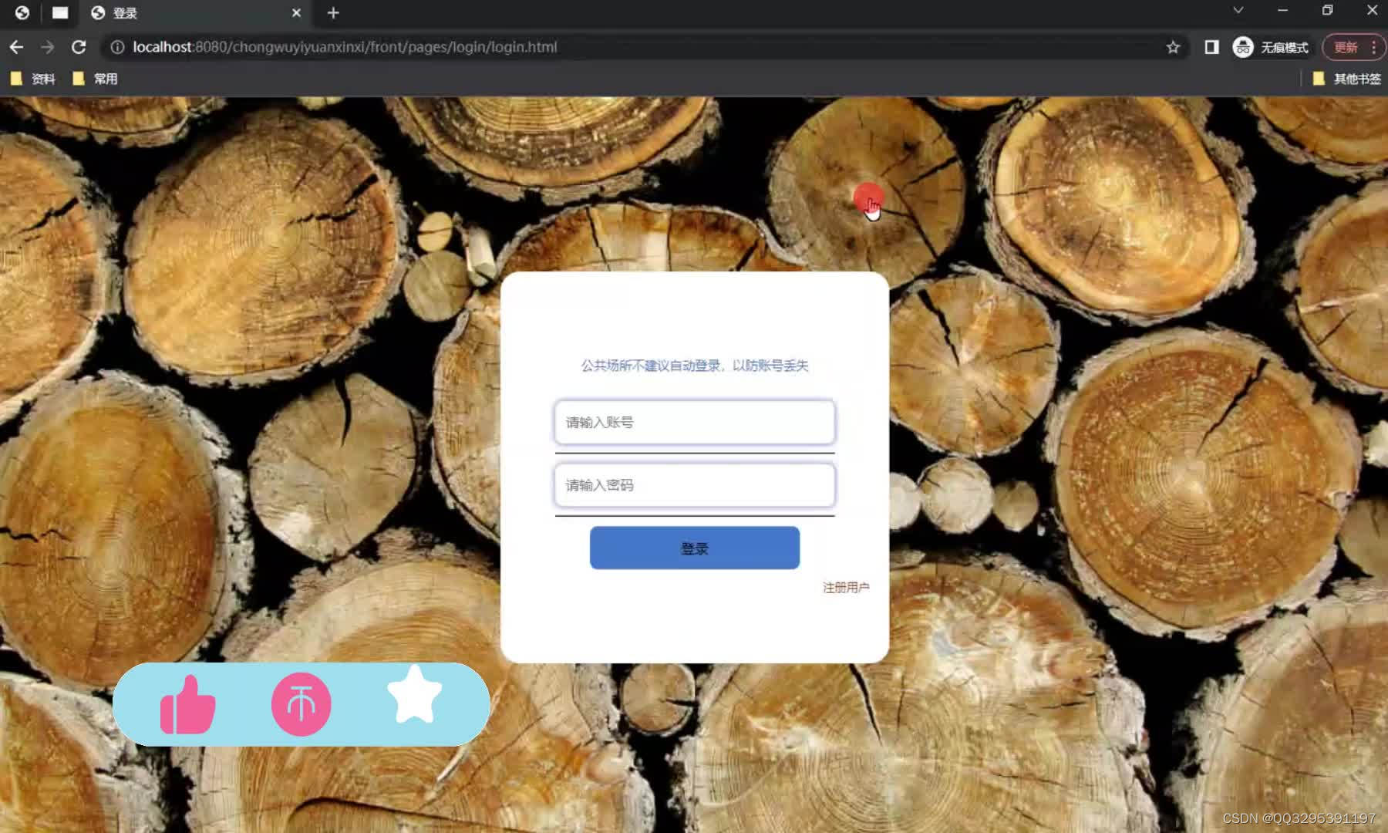This screenshot has width=1388, height=833.
Task: Click the white star favorite icon
Action: coord(415,695)
